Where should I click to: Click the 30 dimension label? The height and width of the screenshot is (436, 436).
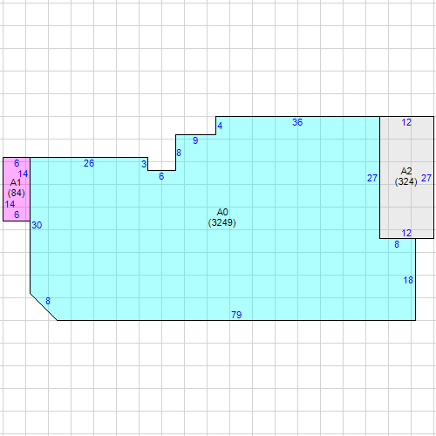37,225
